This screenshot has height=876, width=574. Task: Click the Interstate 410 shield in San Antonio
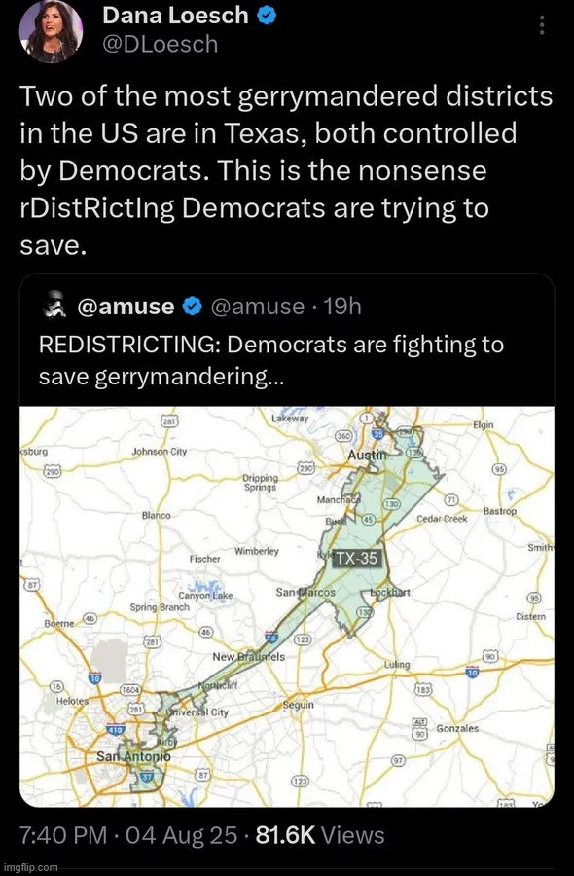point(117,730)
